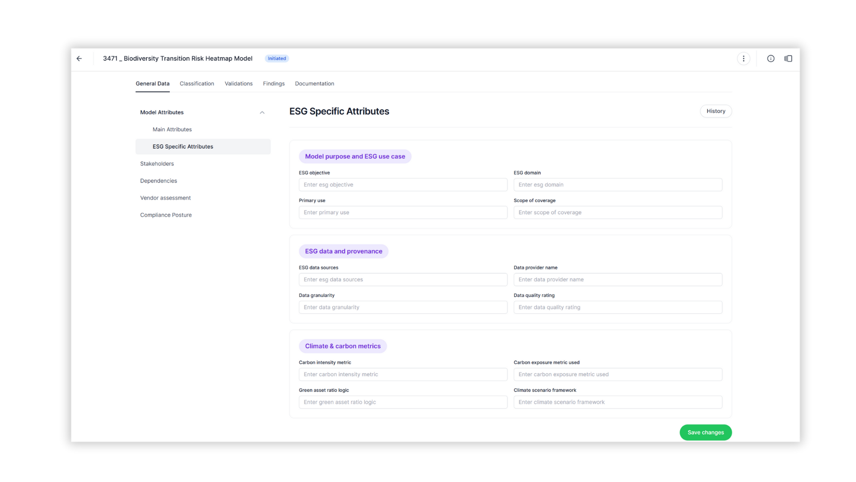Click the Initiated status badge
Viewport: 856px width, 482px height.
276,58
